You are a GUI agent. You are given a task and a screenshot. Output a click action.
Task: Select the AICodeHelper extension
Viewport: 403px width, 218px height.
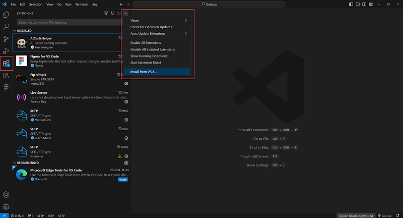point(68,42)
